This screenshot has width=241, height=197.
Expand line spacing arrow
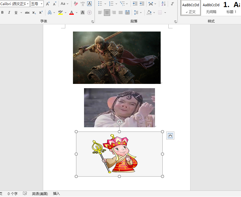[141, 12]
